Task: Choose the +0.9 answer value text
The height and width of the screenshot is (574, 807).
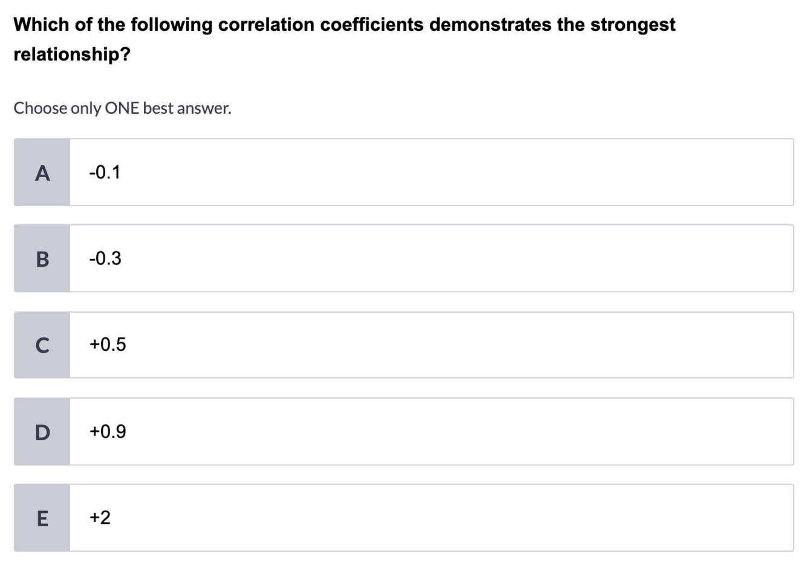Action: tap(108, 432)
